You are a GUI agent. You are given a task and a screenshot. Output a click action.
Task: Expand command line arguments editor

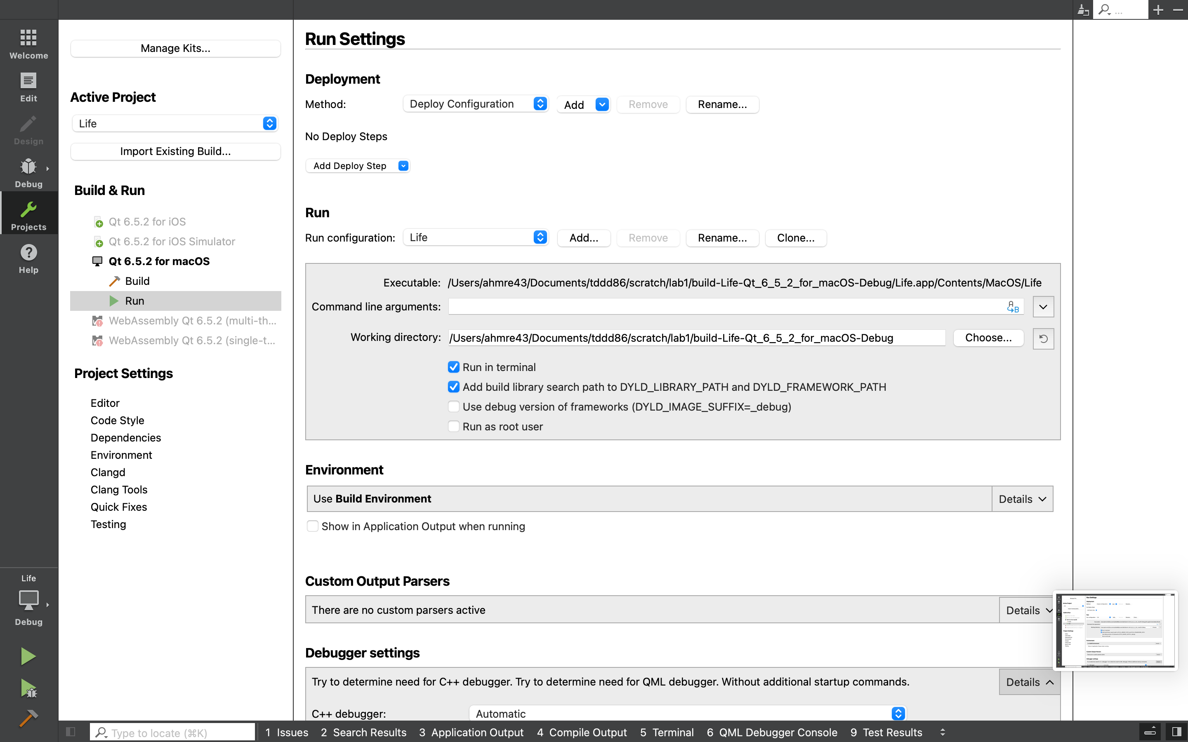pos(1043,307)
